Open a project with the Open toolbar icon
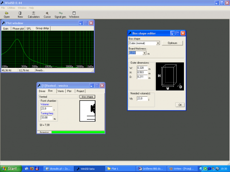Image resolution: width=230 pixels, height=172 pixels. click(x=6, y=15)
